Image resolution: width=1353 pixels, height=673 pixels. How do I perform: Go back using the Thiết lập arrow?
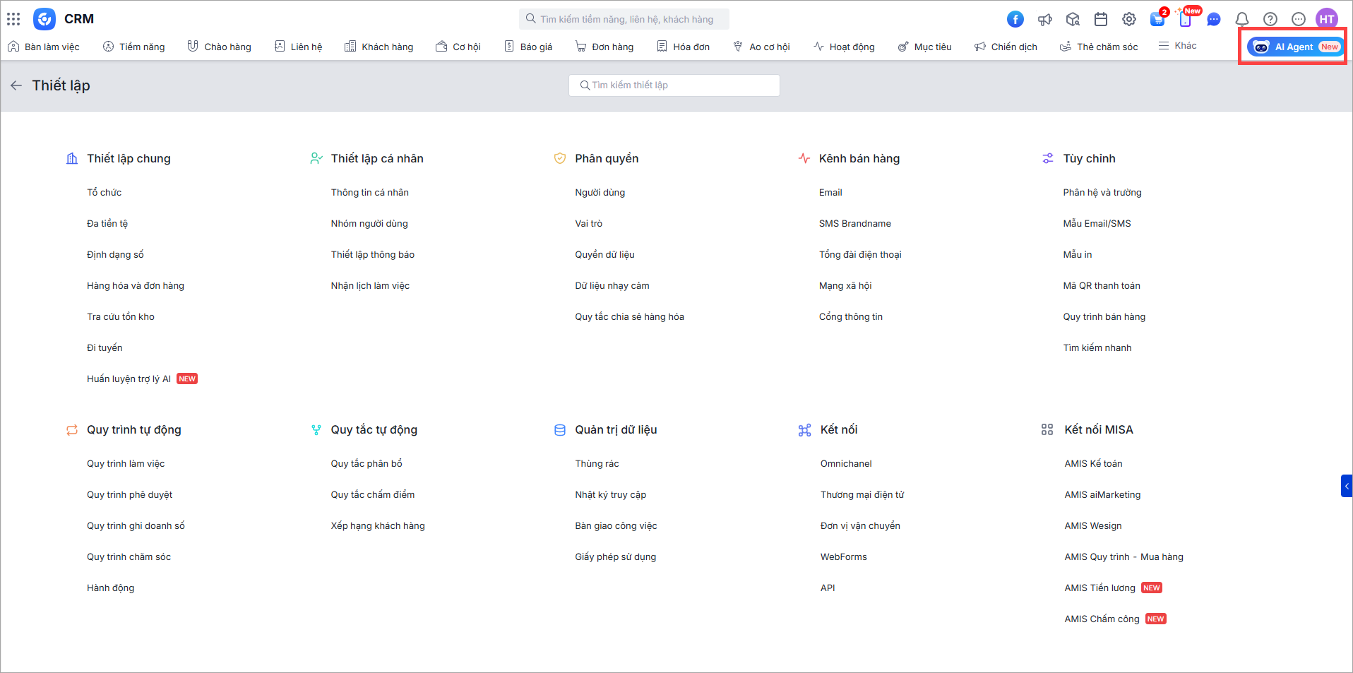point(16,85)
